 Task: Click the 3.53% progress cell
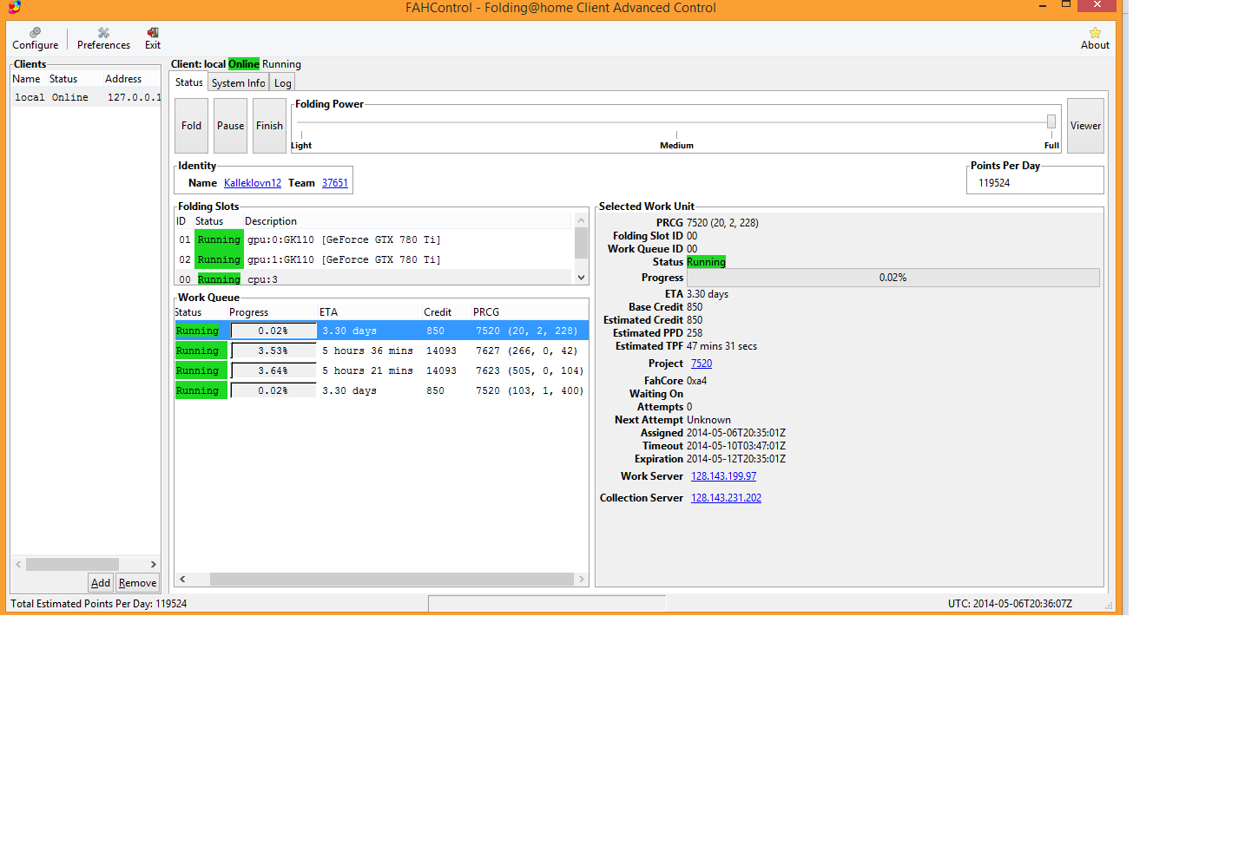(x=273, y=351)
